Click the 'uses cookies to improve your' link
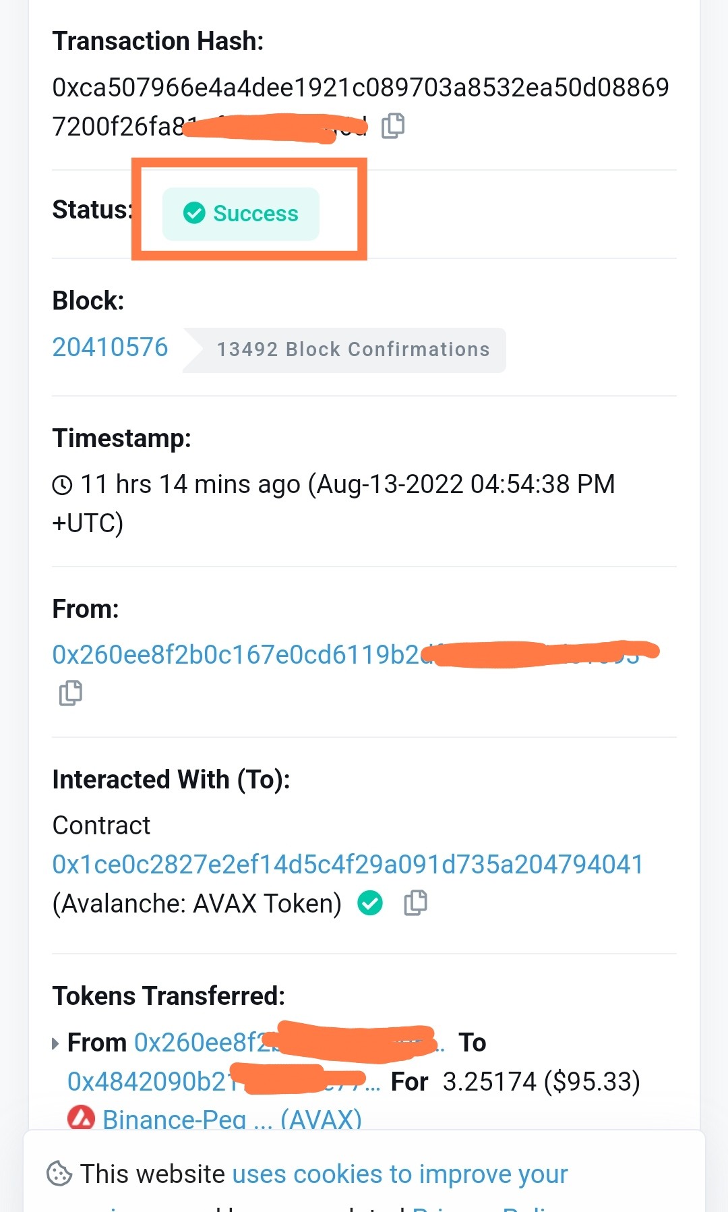The image size is (728, 1212). [400, 1174]
